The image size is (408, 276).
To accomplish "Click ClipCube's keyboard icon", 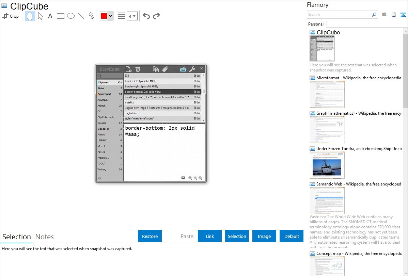I will (183, 69).
